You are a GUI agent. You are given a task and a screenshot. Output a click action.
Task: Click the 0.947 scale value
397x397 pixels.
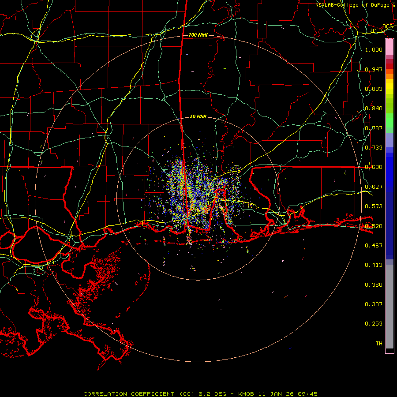click(374, 69)
